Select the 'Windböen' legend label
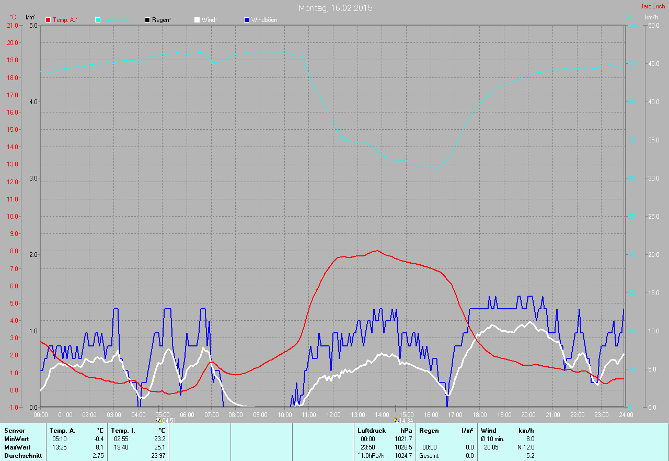This screenshot has width=669, height=461. (264, 20)
